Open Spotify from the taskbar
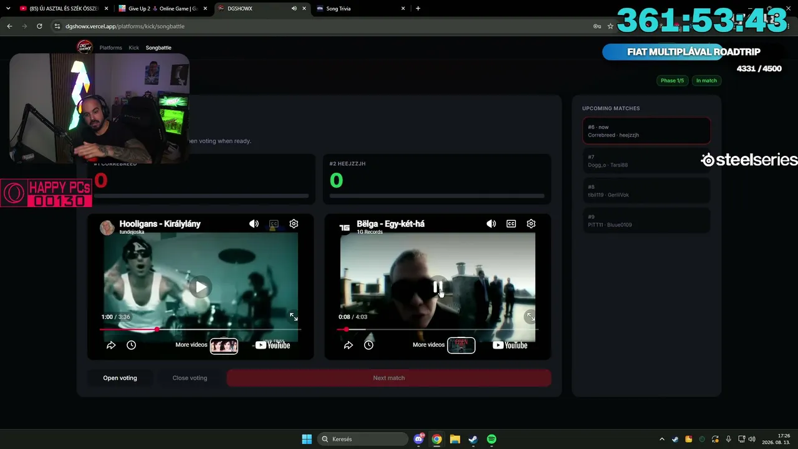 491,439
